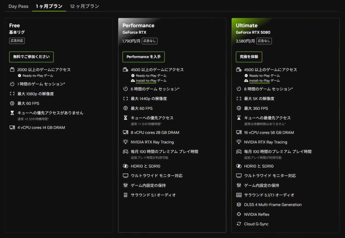345x238 pixels.
Task: Click the Ultimate plan title
Action: (x=247, y=26)
